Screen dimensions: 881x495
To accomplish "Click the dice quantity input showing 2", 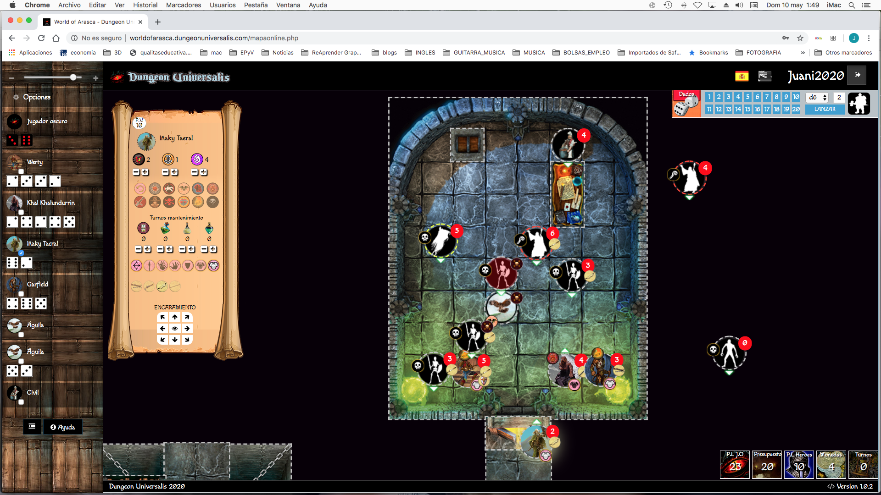I will [x=839, y=97].
